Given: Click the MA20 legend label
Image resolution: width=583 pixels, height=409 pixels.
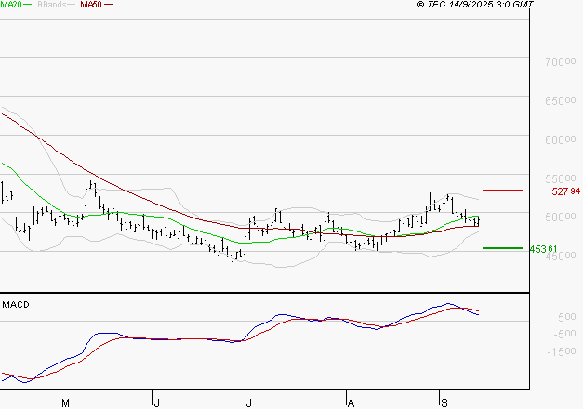Looking at the screenshot, I should 11,5.
